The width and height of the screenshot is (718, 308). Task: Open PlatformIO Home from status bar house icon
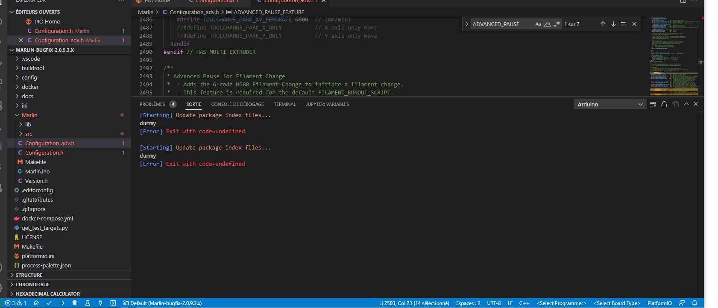tap(36, 303)
